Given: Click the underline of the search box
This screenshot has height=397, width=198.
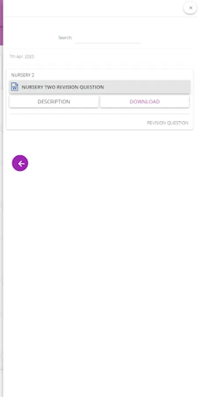Looking at the screenshot, I should pyautogui.click(x=108, y=43).
